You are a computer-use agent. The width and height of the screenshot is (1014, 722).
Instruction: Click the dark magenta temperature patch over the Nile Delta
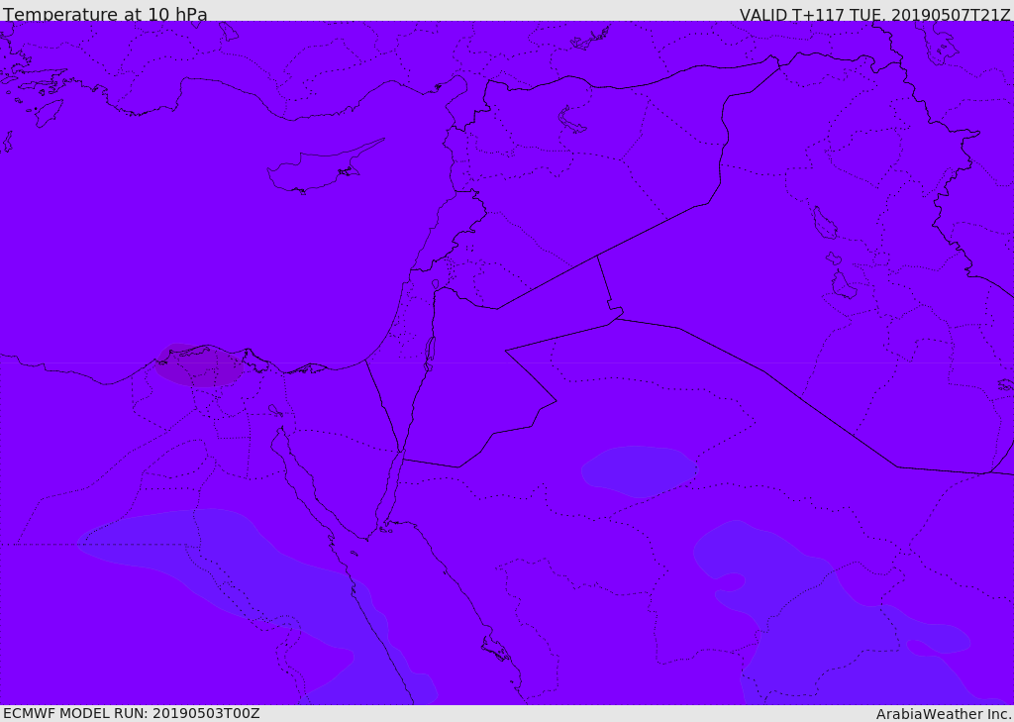point(198,365)
